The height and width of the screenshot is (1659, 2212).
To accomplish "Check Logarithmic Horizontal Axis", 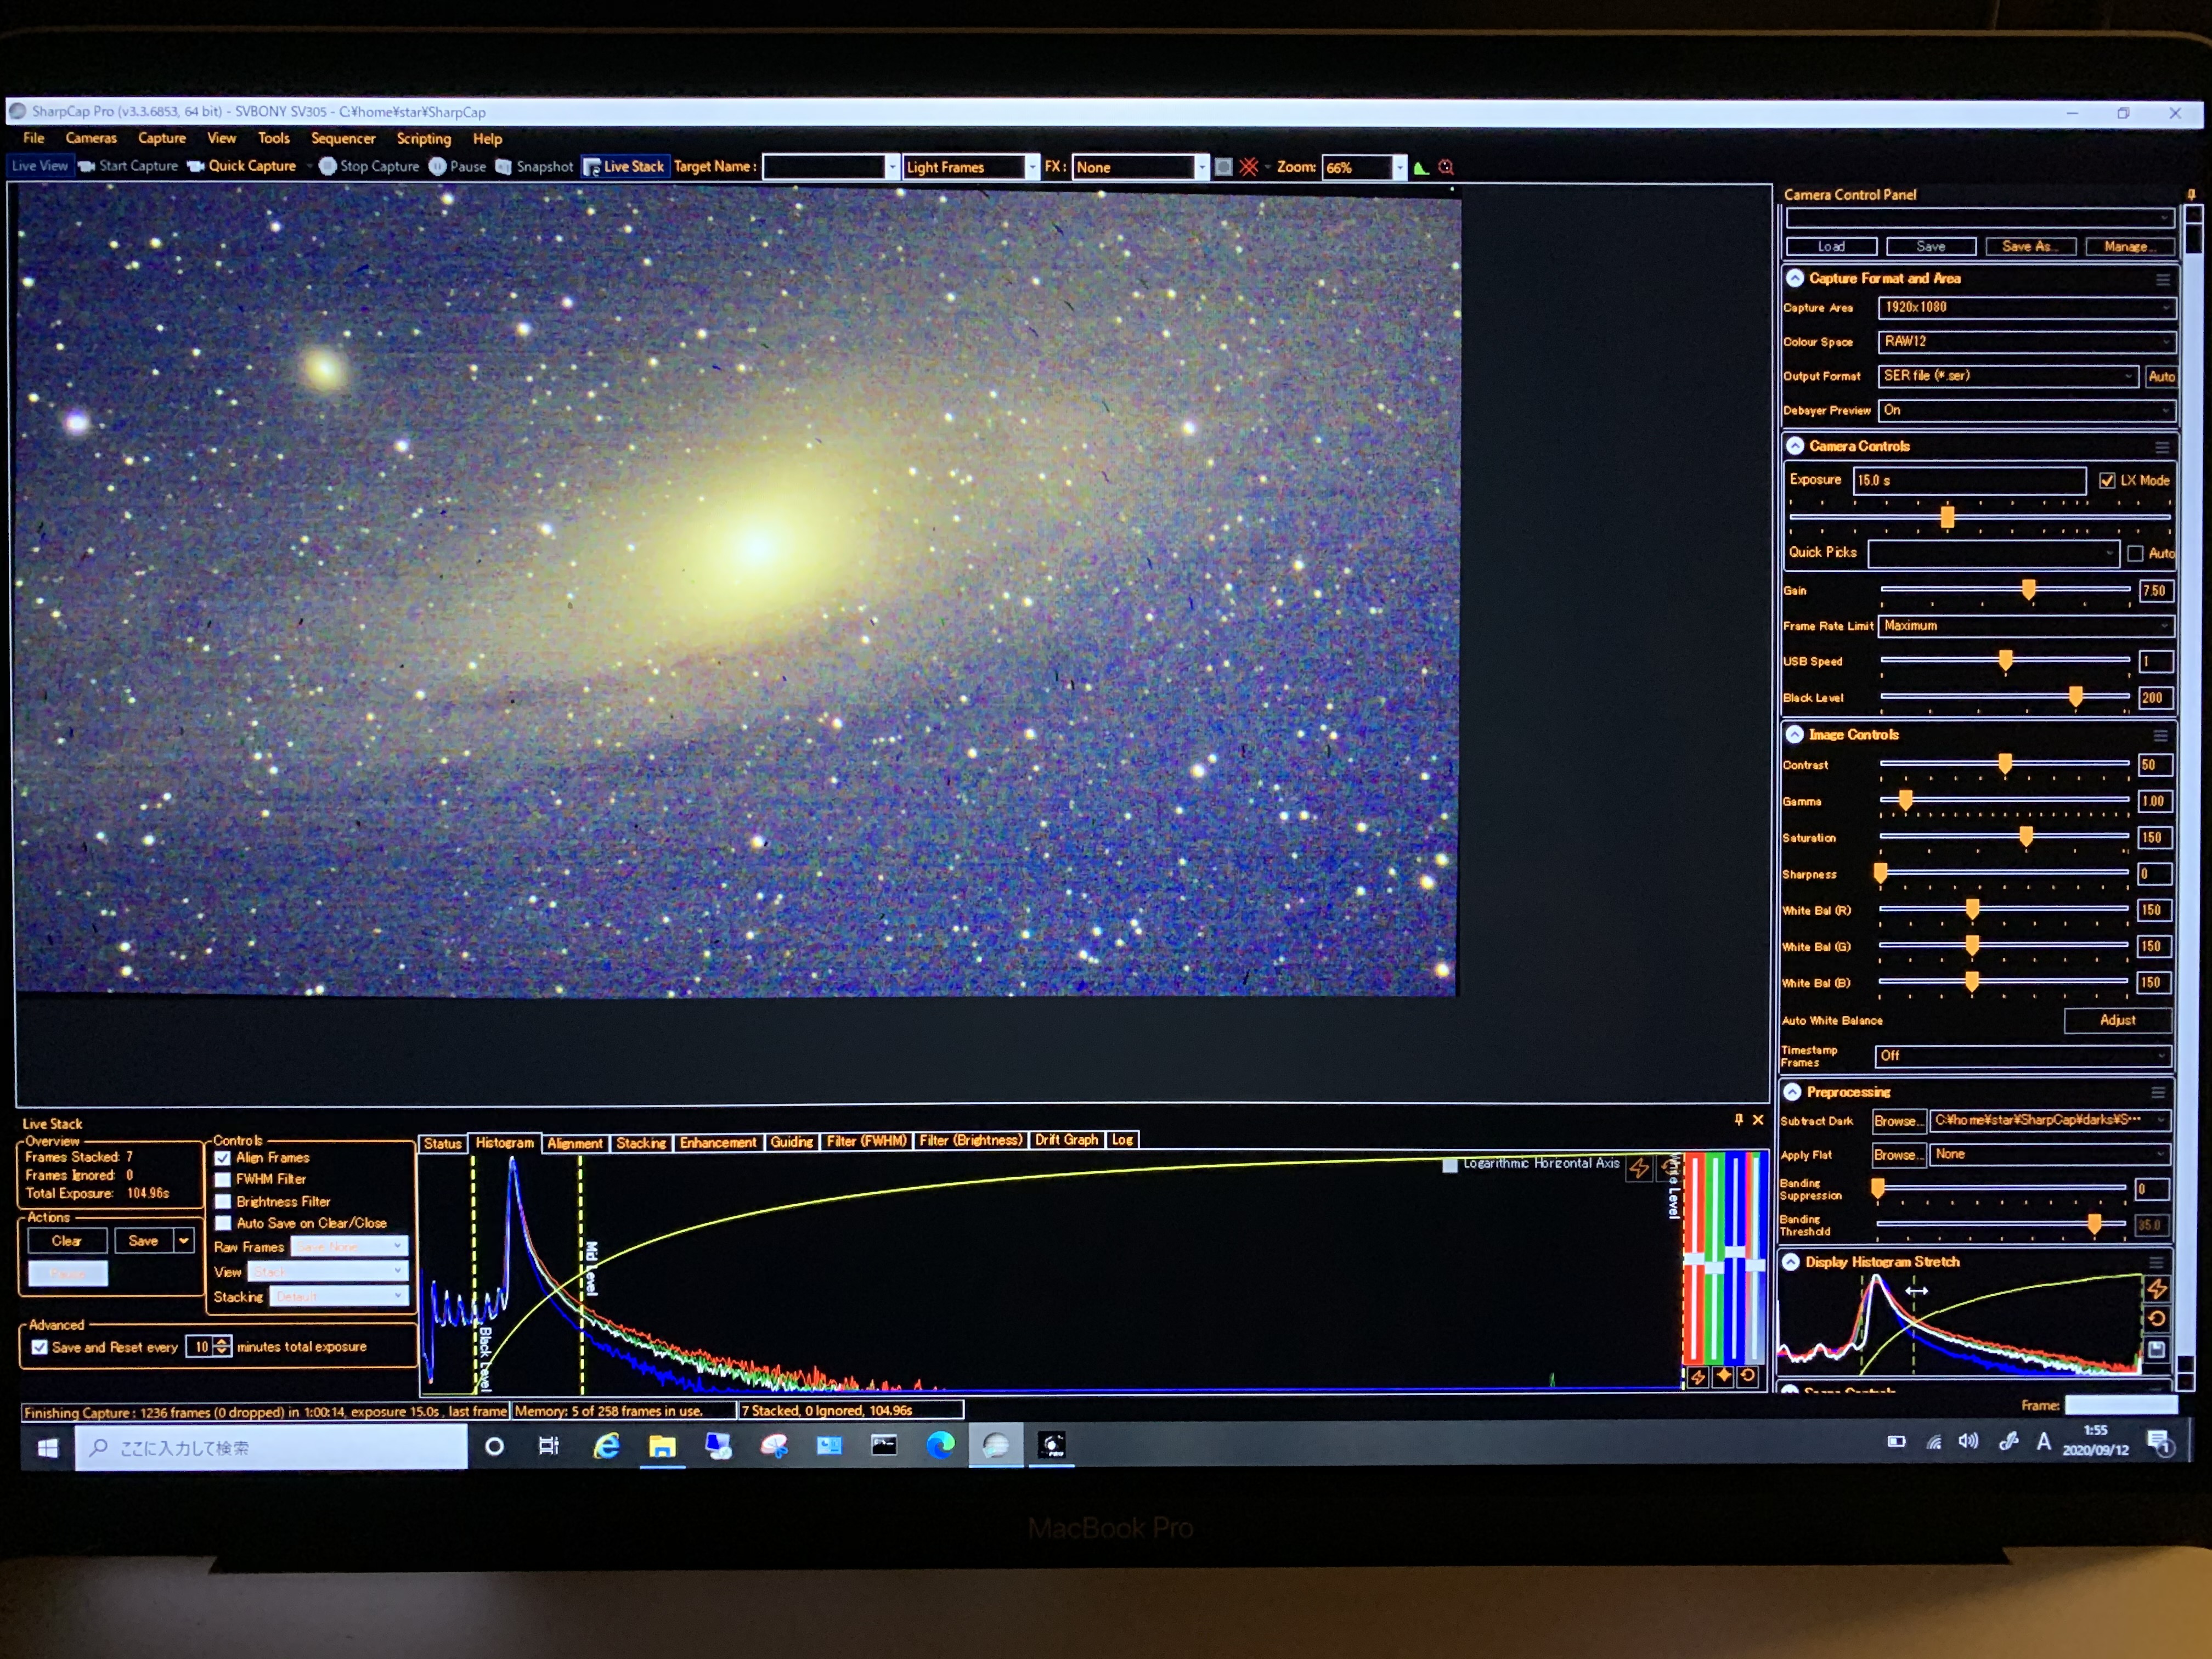I will click(x=1450, y=1165).
